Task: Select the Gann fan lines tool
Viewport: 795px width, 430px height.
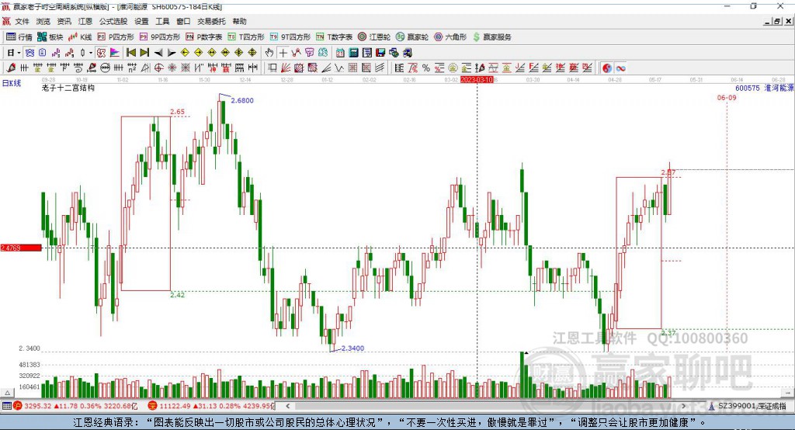Action: (x=286, y=68)
